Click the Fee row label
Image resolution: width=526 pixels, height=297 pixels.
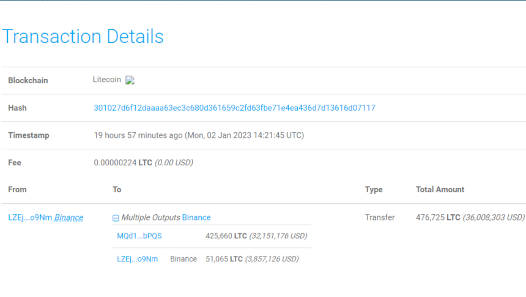pos(15,163)
